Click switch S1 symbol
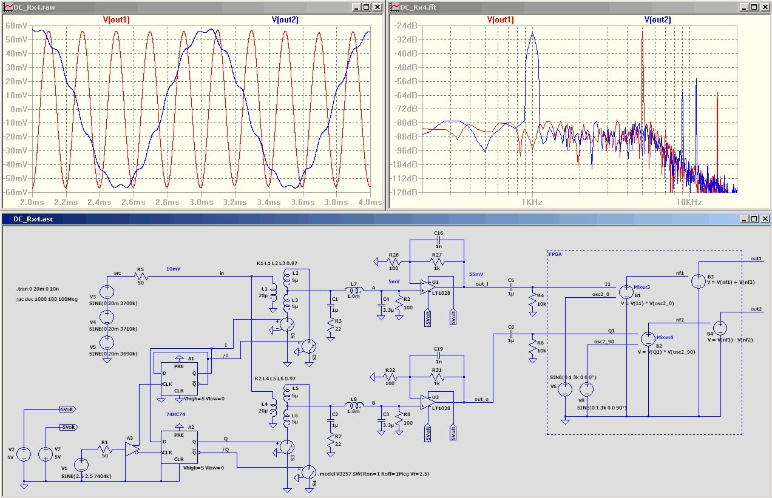Screen dimensions: 772x498 [286, 329]
